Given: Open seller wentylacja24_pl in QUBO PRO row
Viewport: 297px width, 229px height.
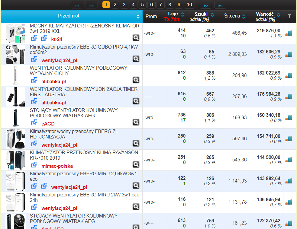Looking at the screenshot, I should click(x=59, y=61).
